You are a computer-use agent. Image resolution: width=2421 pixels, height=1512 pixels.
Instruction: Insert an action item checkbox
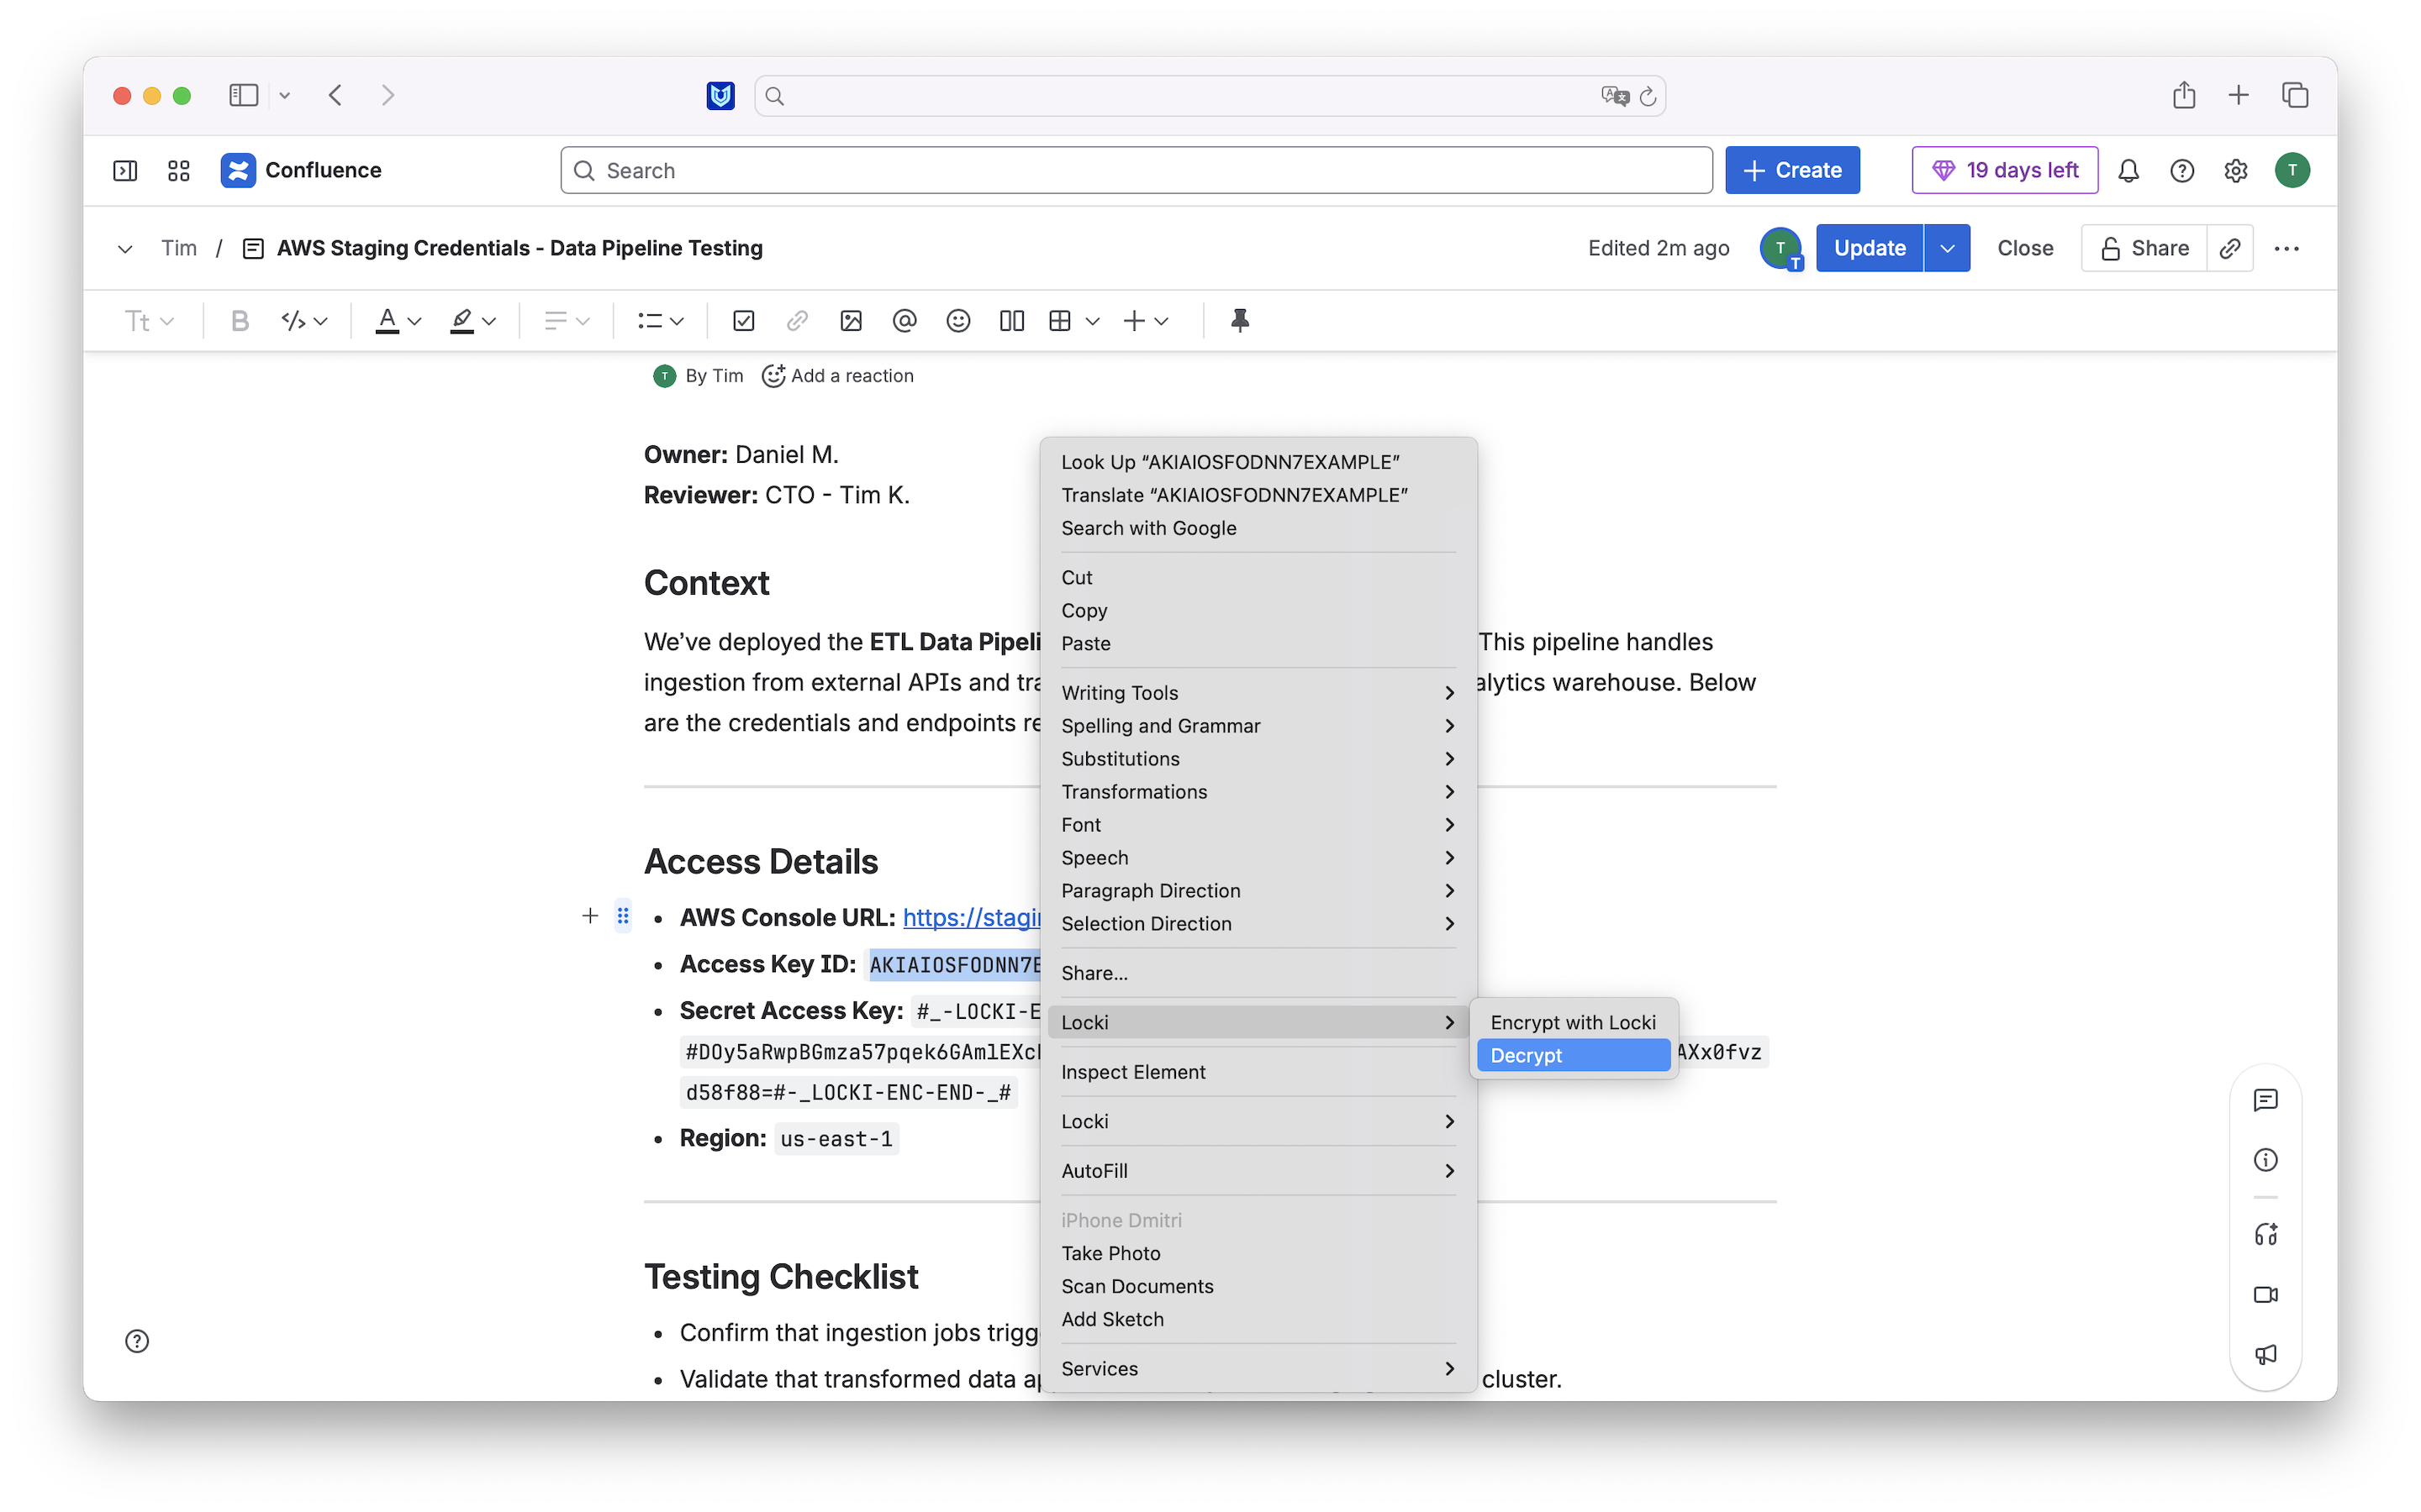coord(743,321)
